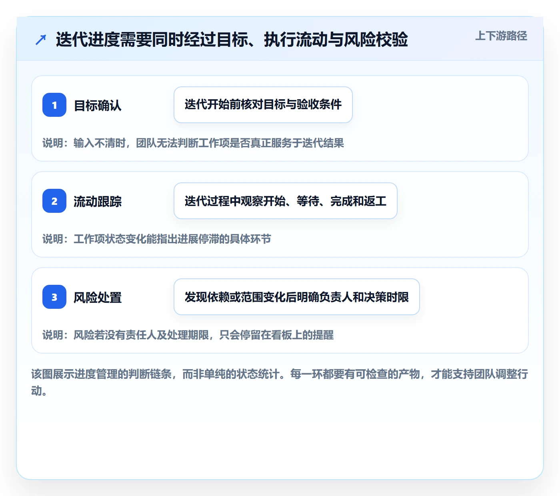The height and width of the screenshot is (496, 560).
Task: Click the note 说明：工作项状态变化能指出进展停滞的具体环节
Action: [157, 239]
